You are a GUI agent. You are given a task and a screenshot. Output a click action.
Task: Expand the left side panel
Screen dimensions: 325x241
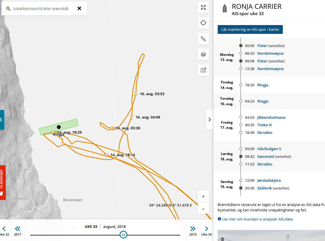[2, 120]
